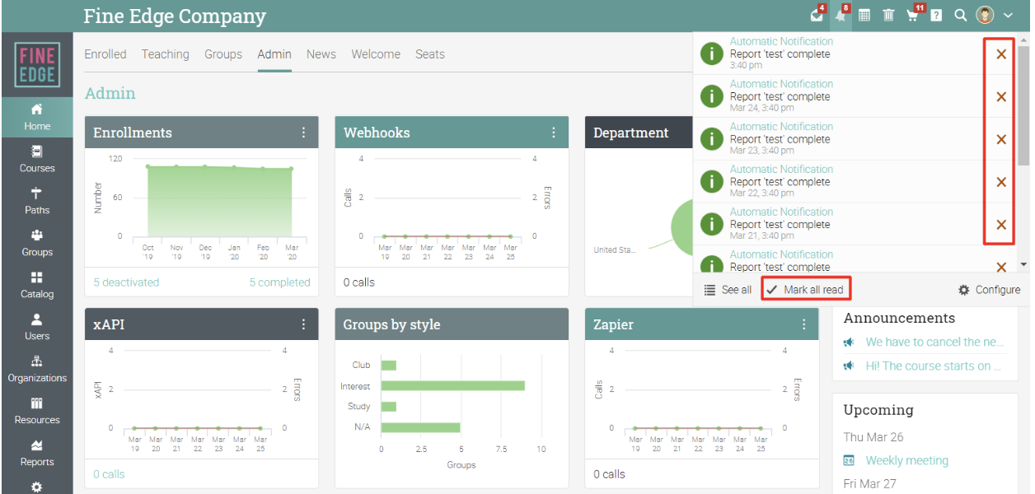Screen dimensions: 1035x494
Task: Click the info icon of Mar 22 notification
Action: click(x=711, y=181)
